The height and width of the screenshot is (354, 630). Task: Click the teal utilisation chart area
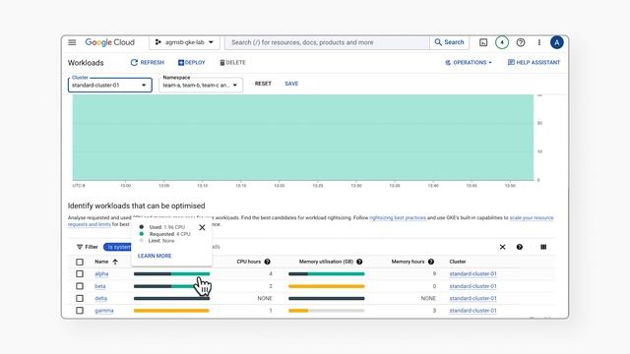pyautogui.click(x=303, y=138)
